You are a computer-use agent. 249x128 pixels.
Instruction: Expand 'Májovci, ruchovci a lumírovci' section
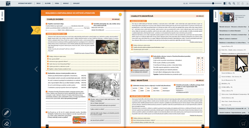pyautogui.click(x=233, y=39)
